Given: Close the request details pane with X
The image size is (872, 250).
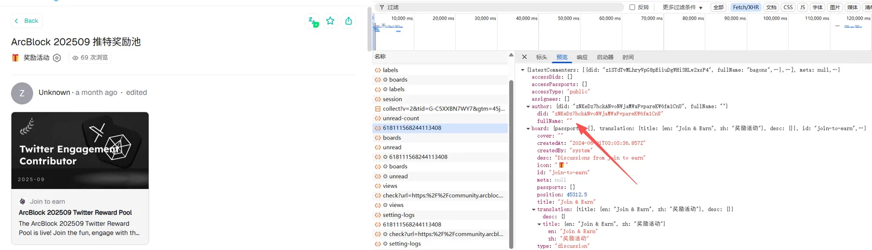Looking at the screenshot, I should 524,57.
